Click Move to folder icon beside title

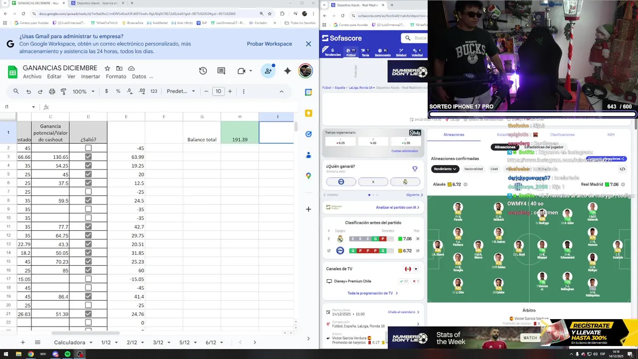(x=119, y=68)
